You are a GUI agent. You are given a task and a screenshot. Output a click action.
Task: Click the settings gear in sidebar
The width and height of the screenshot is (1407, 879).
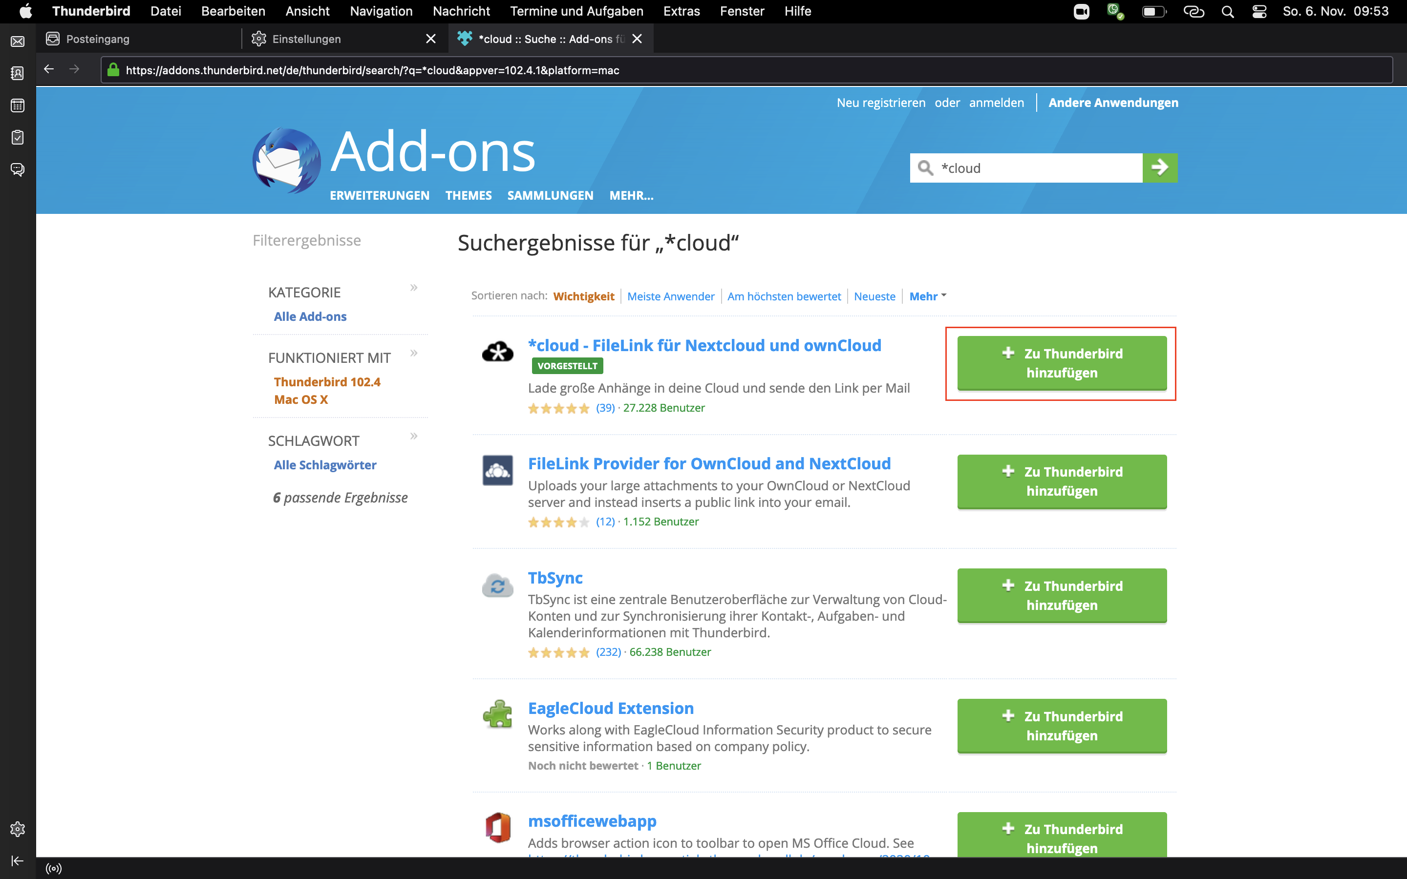point(18,829)
